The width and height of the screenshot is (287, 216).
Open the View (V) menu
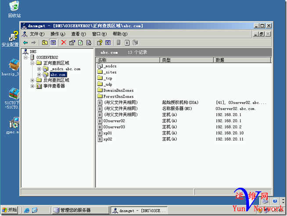(79, 34)
